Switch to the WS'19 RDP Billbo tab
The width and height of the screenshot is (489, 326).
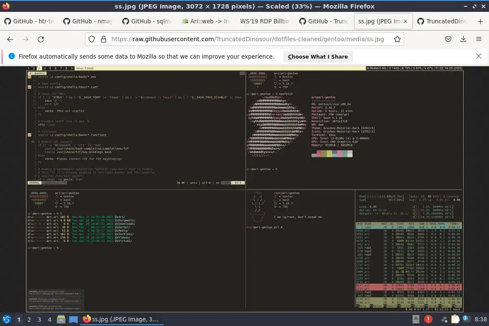(265, 21)
